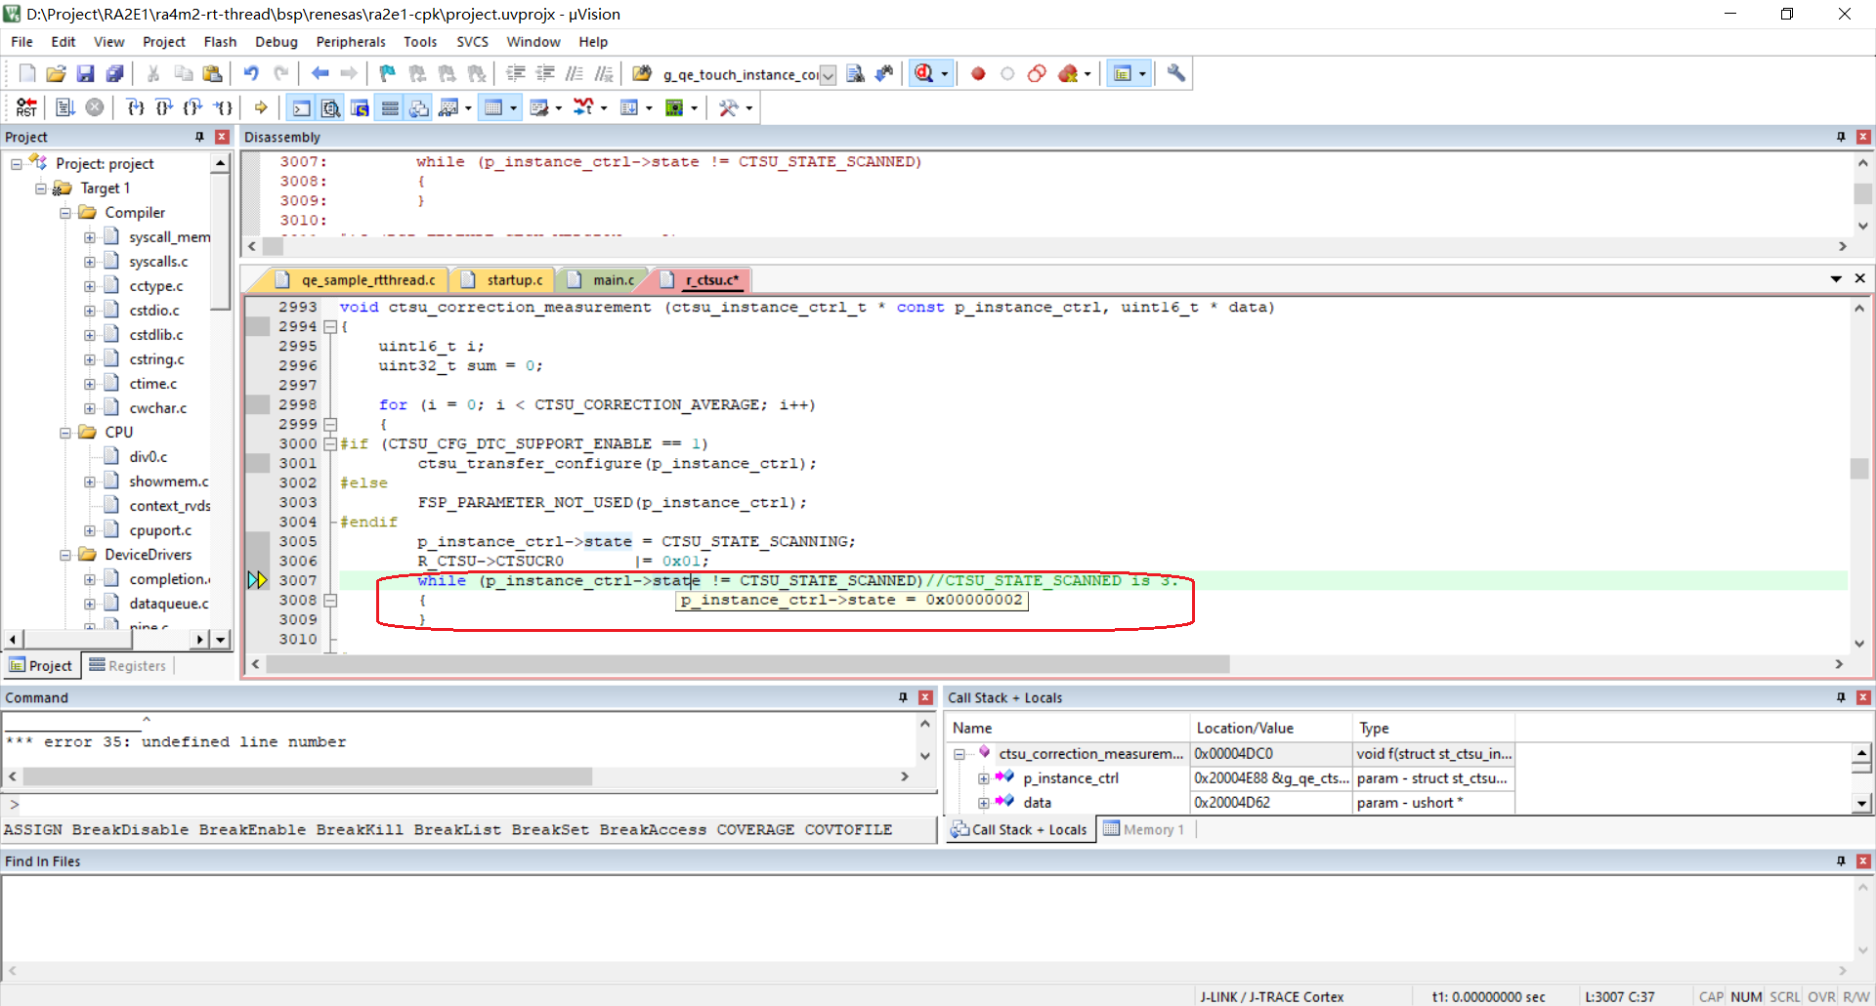
Task: Switch to the main.c editor tab
Action: pyautogui.click(x=613, y=280)
